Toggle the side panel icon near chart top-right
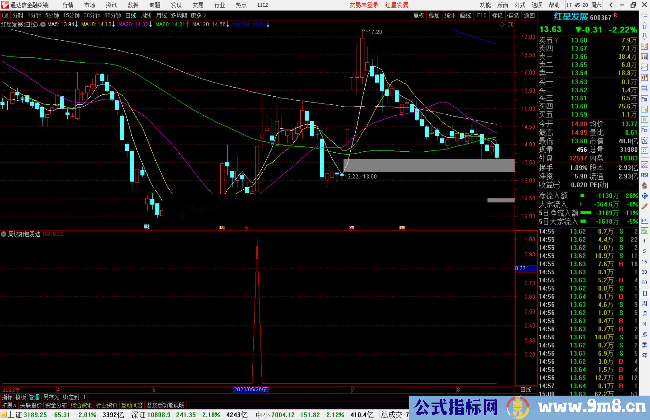This screenshot has height=420, width=650. [x=510, y=25]
